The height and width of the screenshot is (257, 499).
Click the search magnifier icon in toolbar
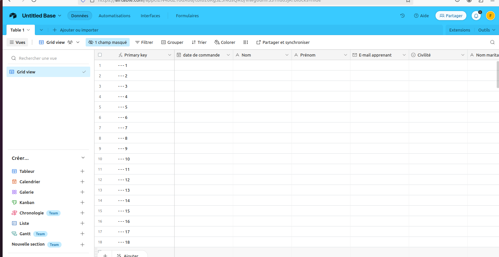(492, 42)
